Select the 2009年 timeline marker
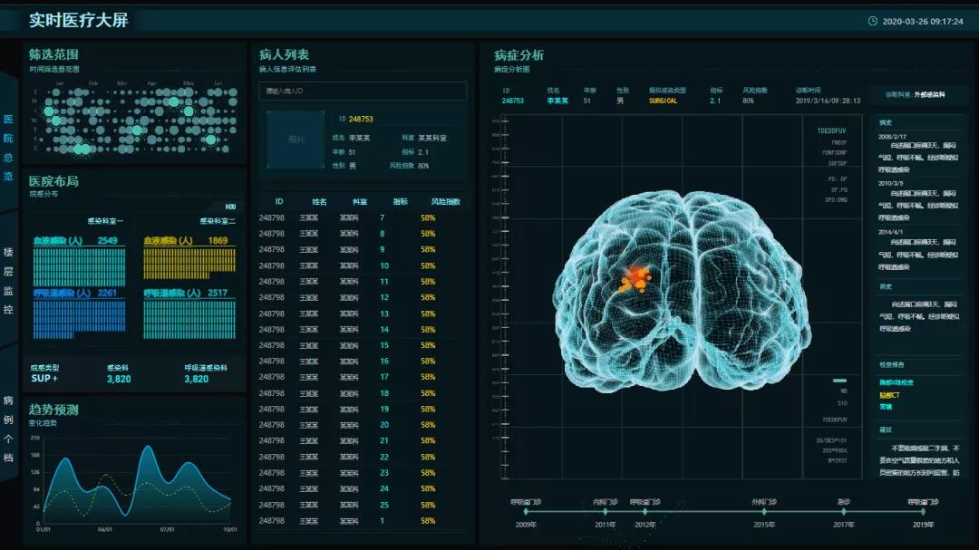Viewport: 979px width, 550px height. [527, 512]
